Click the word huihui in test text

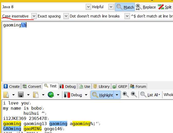point(31,113)
